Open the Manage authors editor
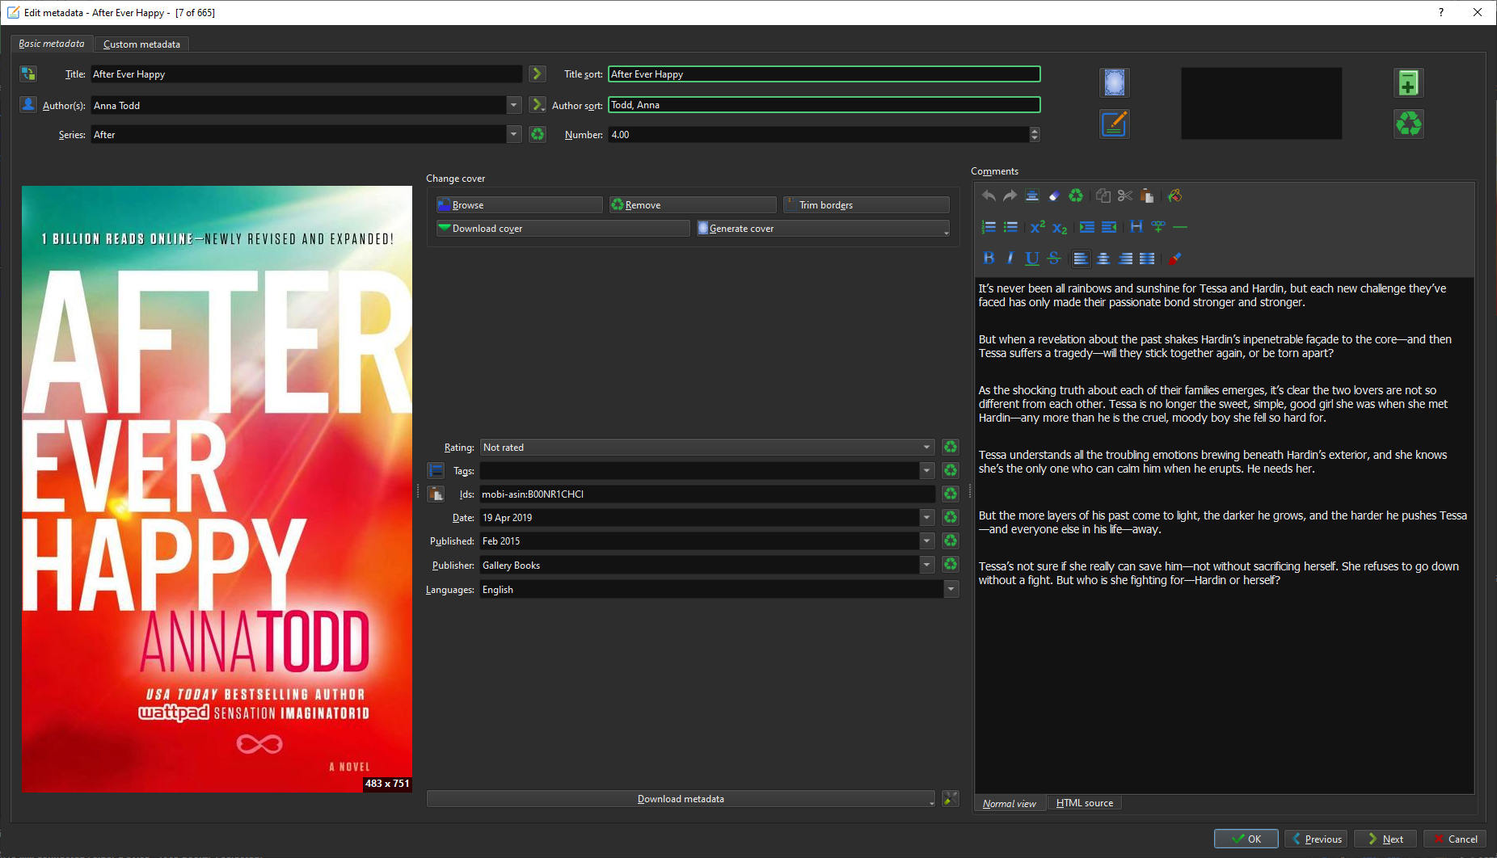Image resolution: width=1497 pixels, height=858 pixels. click(28, 105)
